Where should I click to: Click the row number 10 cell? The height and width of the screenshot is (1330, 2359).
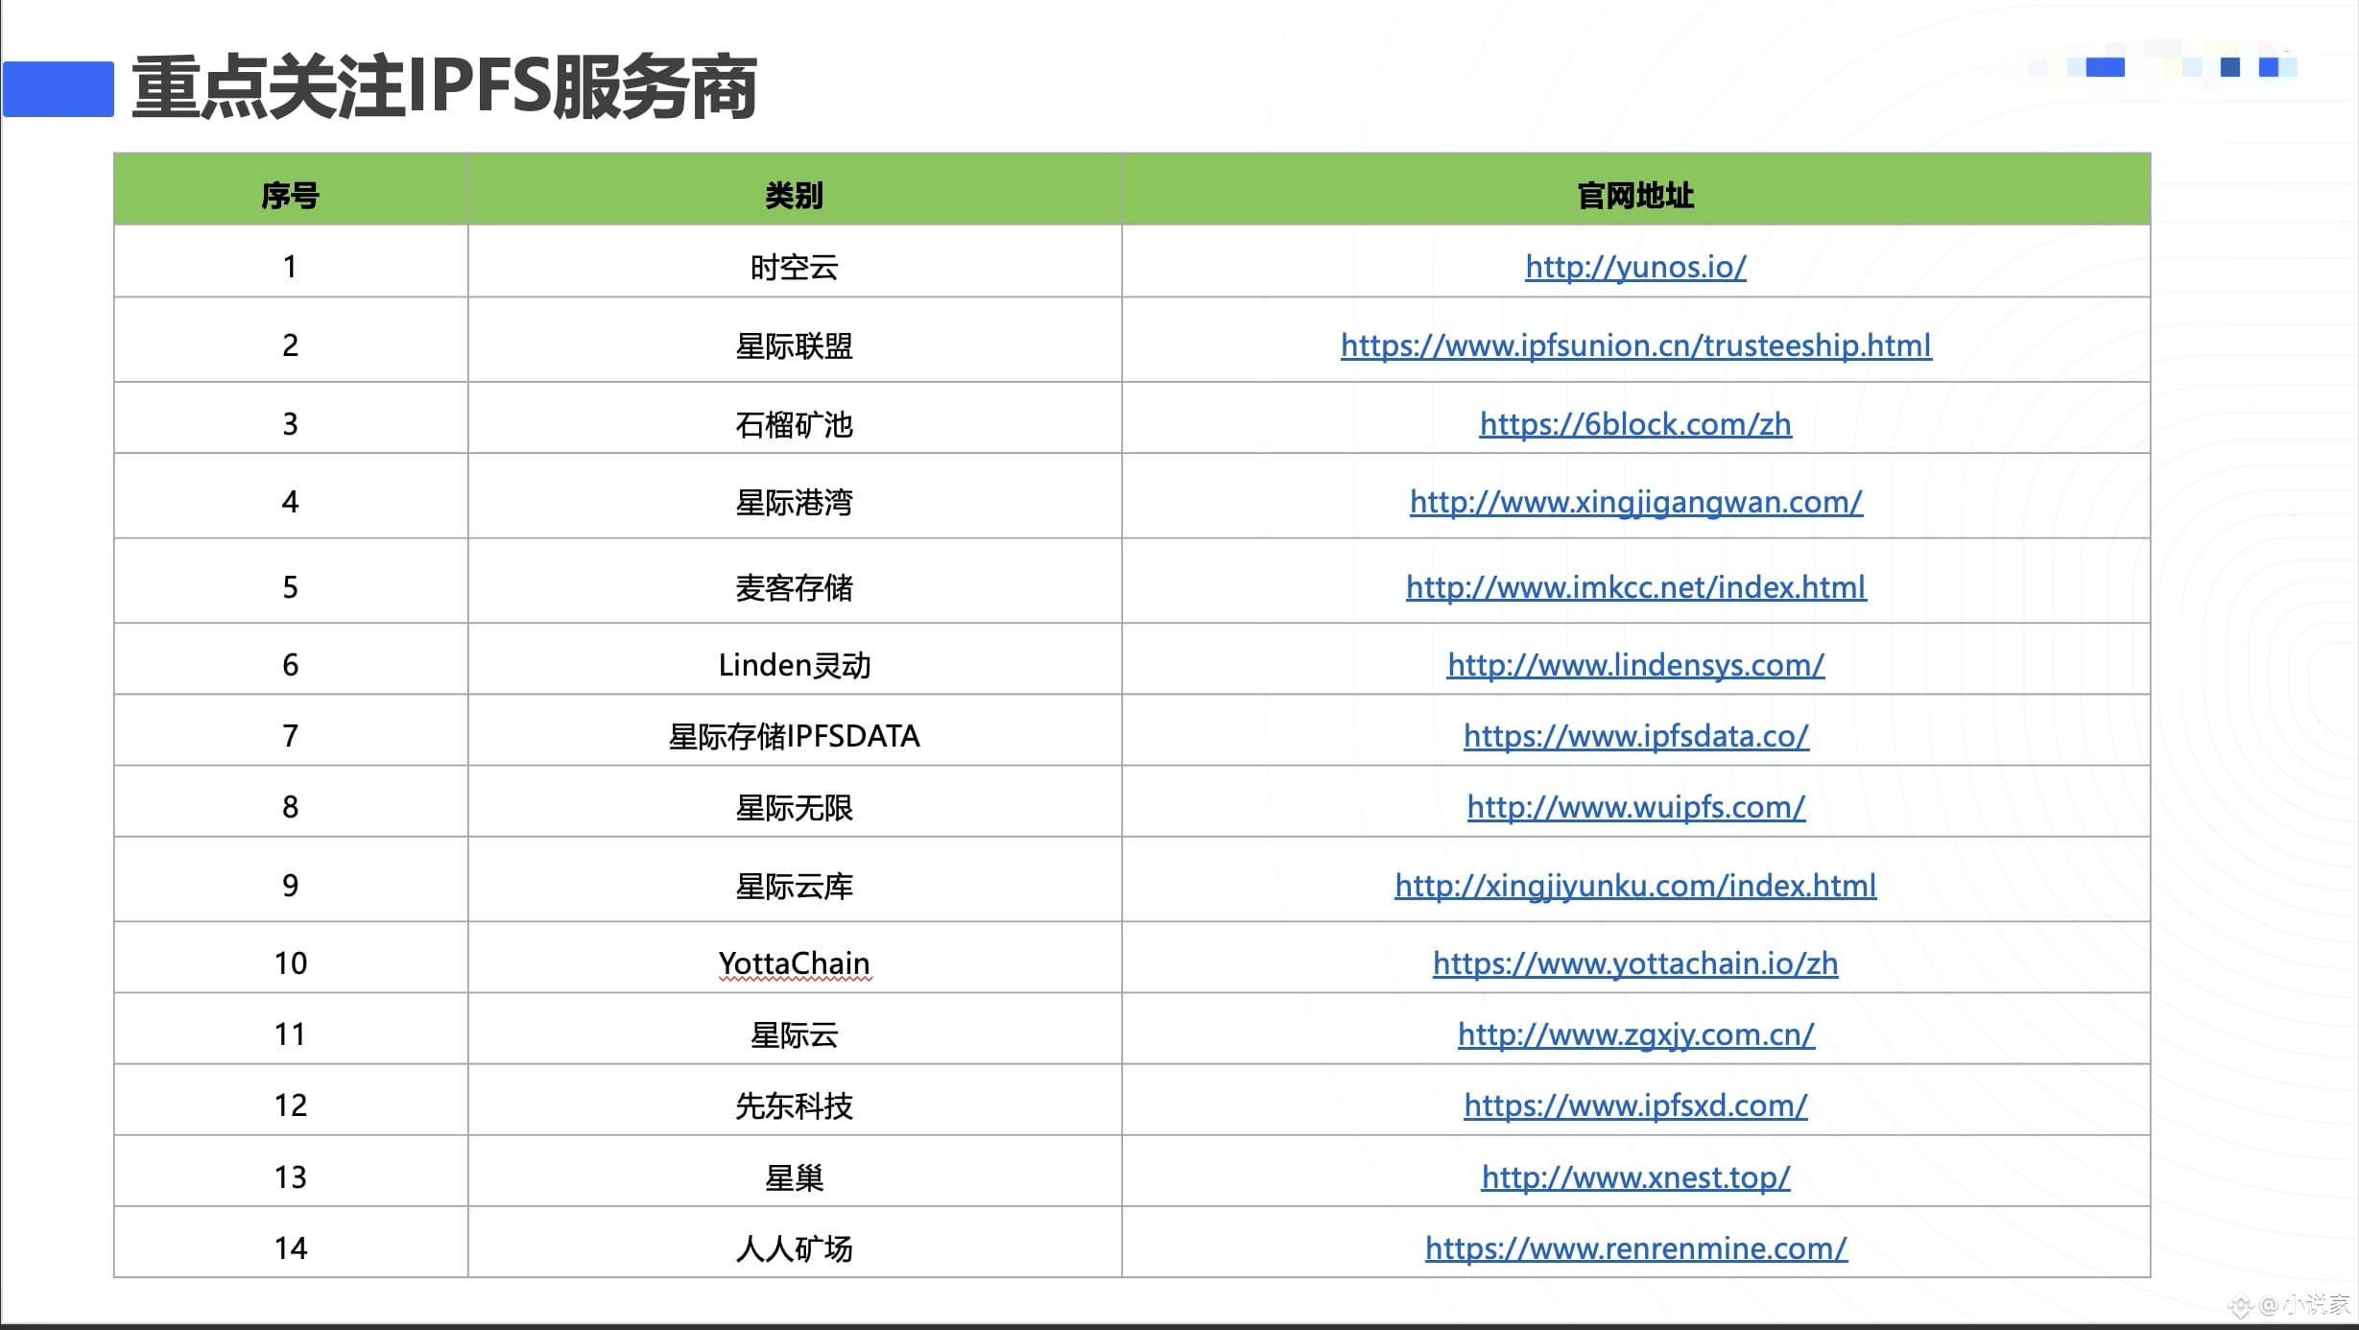click(x=291, y=957)
